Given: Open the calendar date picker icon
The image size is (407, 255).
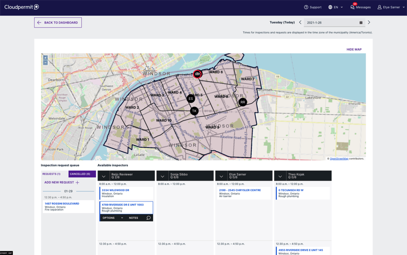Looking at the screenshot, I should click(361, 22).
